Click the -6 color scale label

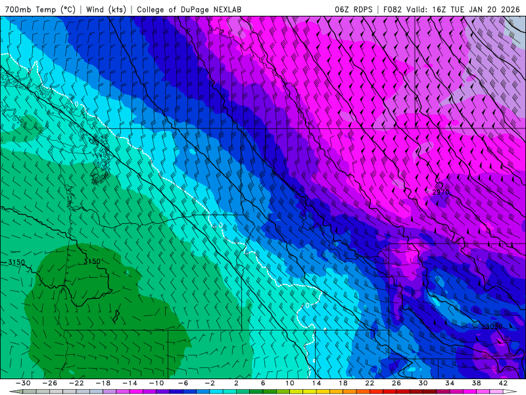pyautogui.click(x=183, y=383)
